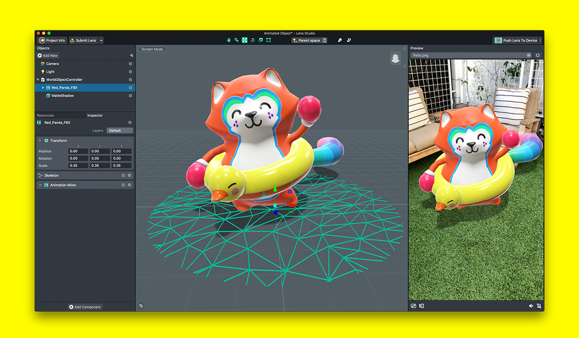Click the Submit Lens button
The width and height of the screenshot is (579, 338).
(83, 41)
